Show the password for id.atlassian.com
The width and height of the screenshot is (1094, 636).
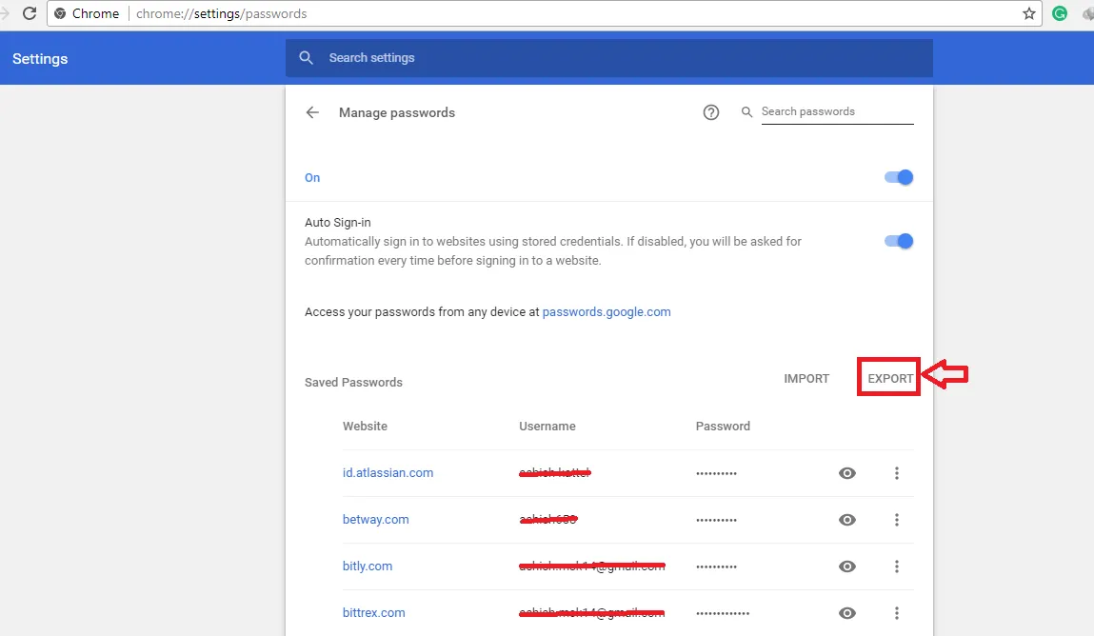(847, 473)
